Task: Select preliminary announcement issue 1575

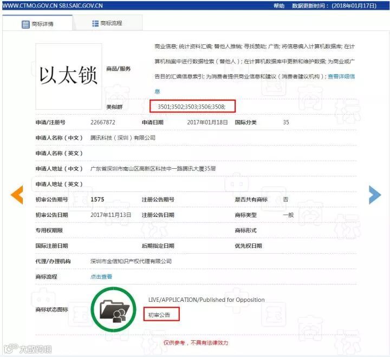Action: point(97,200)
